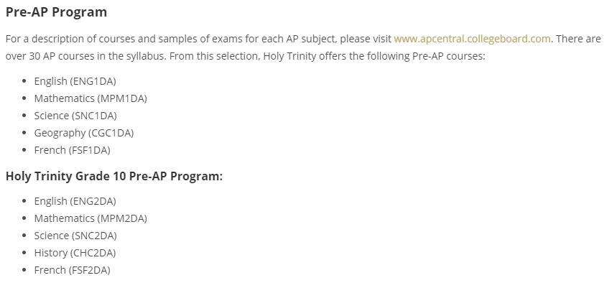Click History (CHC2DA) in the list

pos(75,253)
